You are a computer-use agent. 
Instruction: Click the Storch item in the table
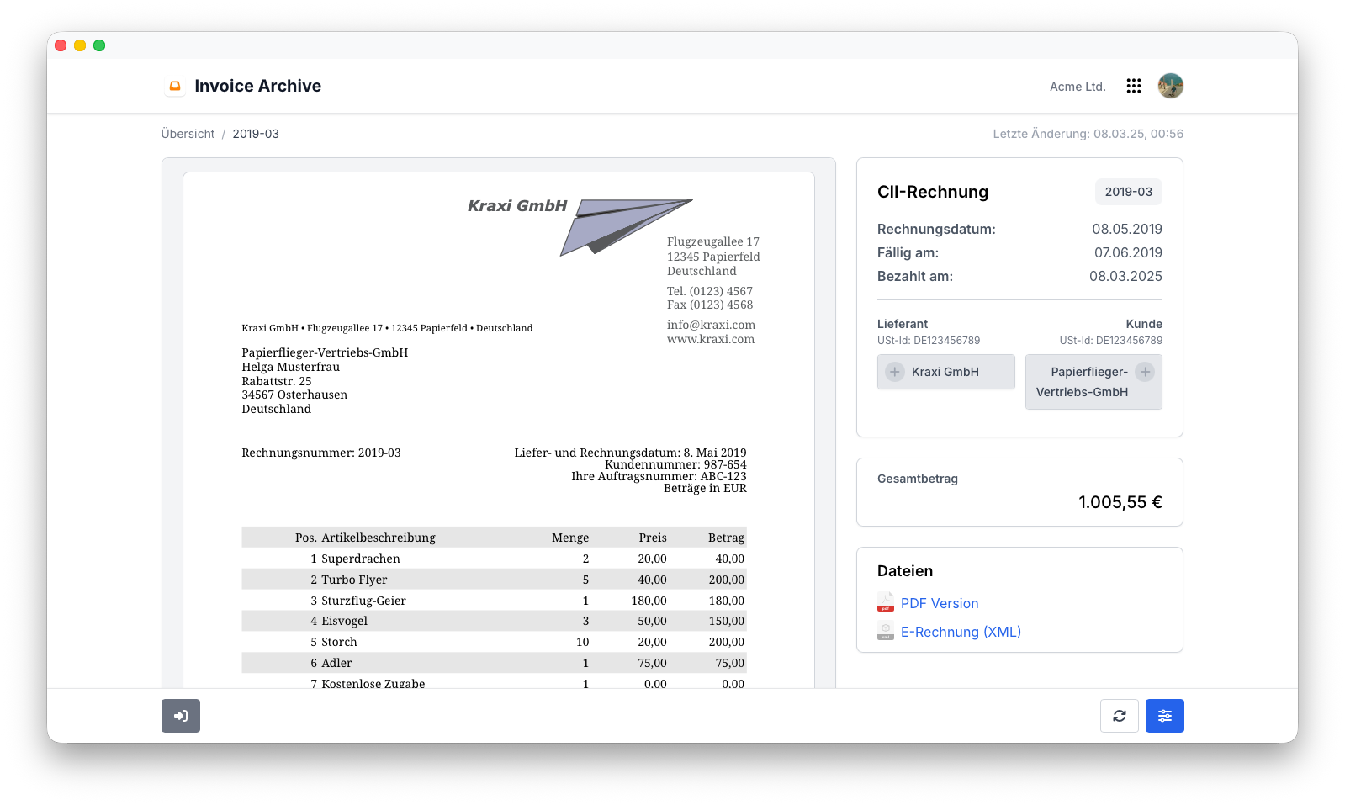click(x=339, y=642)
